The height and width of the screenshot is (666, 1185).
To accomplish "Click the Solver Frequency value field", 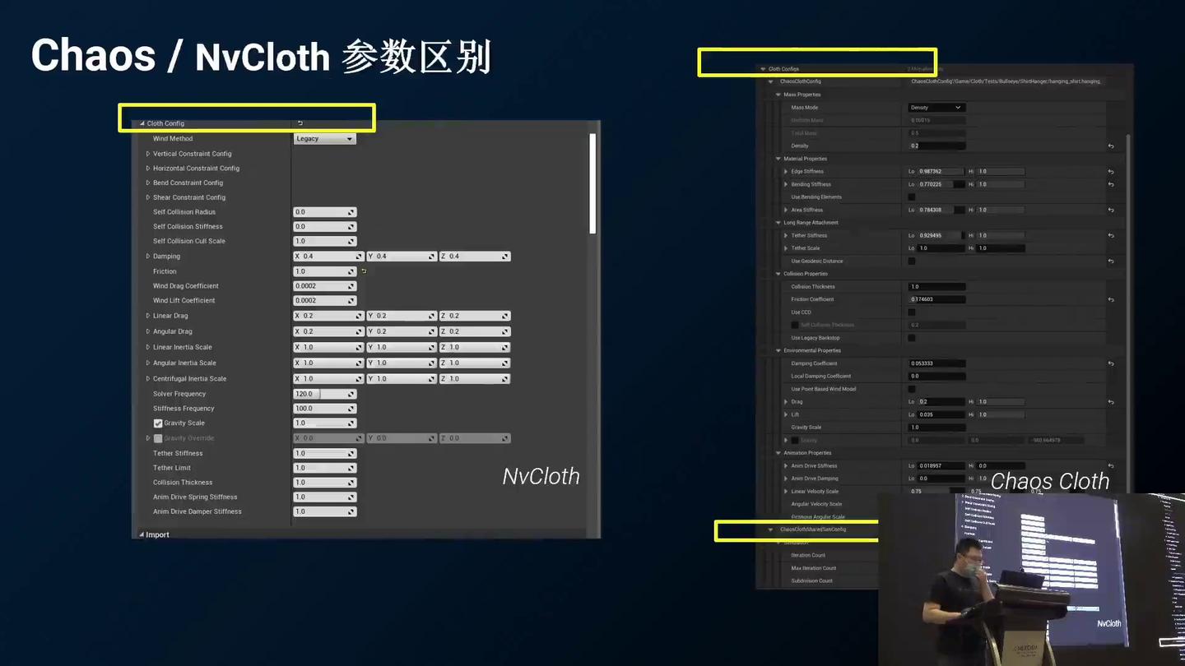I will point(324,394).
